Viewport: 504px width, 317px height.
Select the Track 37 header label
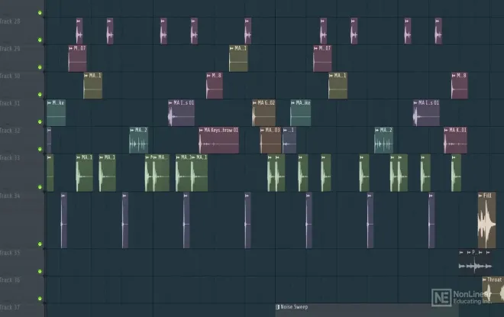11,308
